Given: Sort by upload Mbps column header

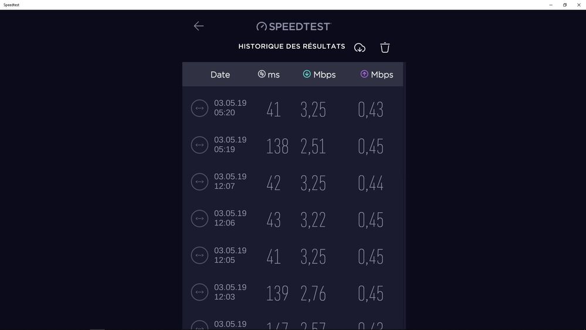Looking at the screenshot, I should [x=377, y=75].
